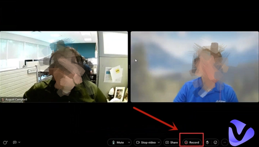Open the reactions emoji icon
Viewport: 259px width, 147px height.
click(215, 143)
